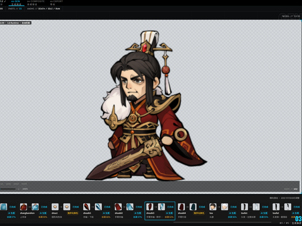Click 已完成 status on shangbanshen card
This screenshot has height=226, width=302.
(44, 207)
